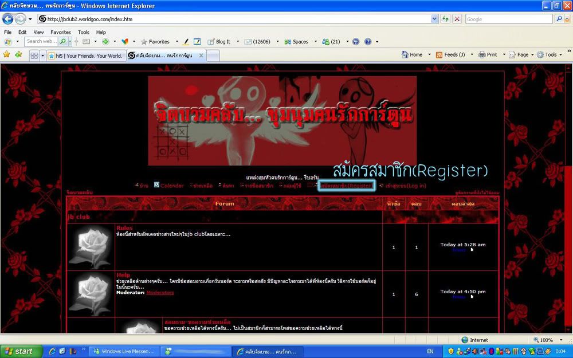Click the Home button in command bar

click(x=412, y=54)
